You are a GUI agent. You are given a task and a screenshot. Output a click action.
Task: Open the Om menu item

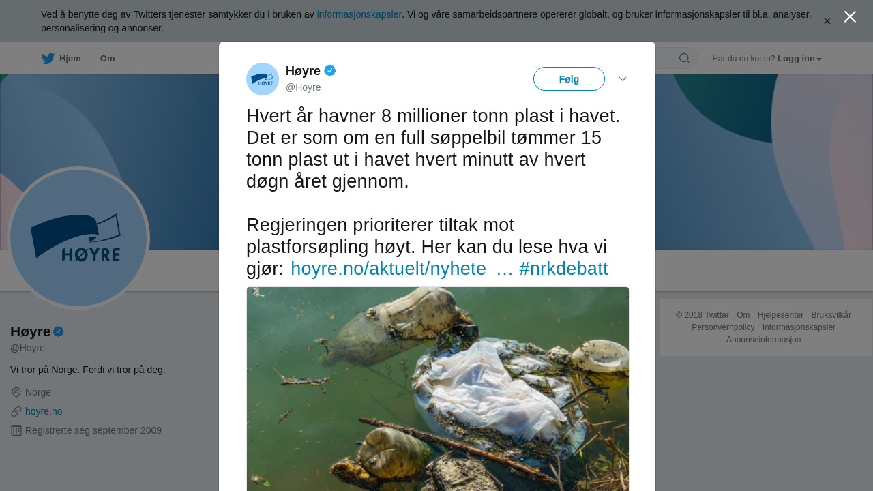coord(108,59)
